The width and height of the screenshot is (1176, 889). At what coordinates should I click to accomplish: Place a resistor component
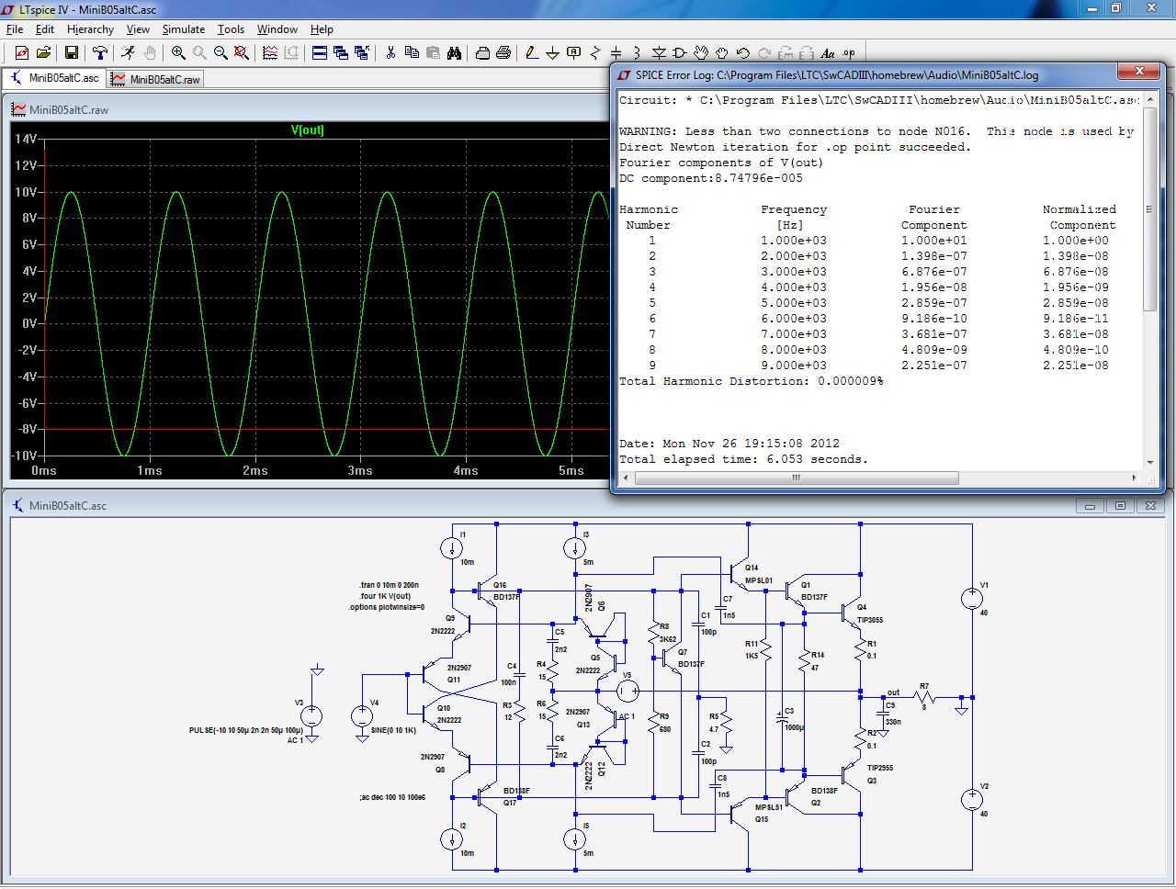pyautogui.click(x=595, y=53)
